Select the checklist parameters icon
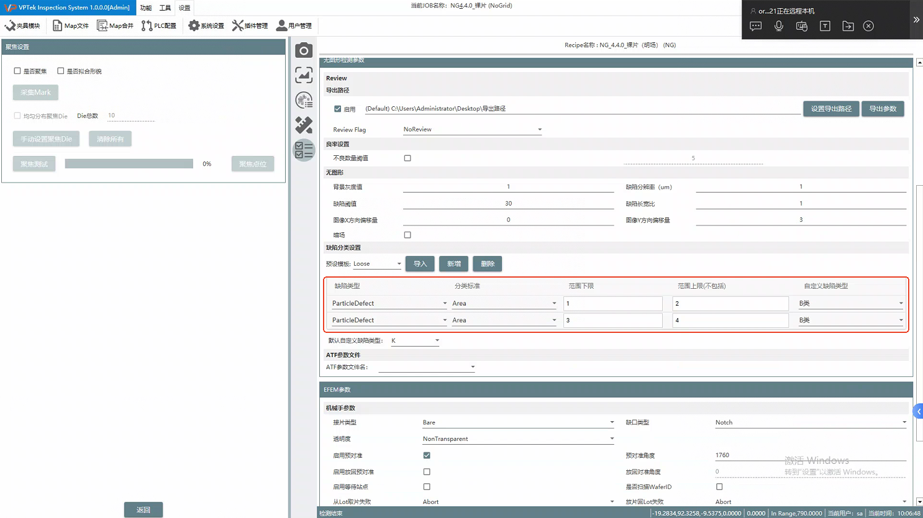 (x=304, y=150)
